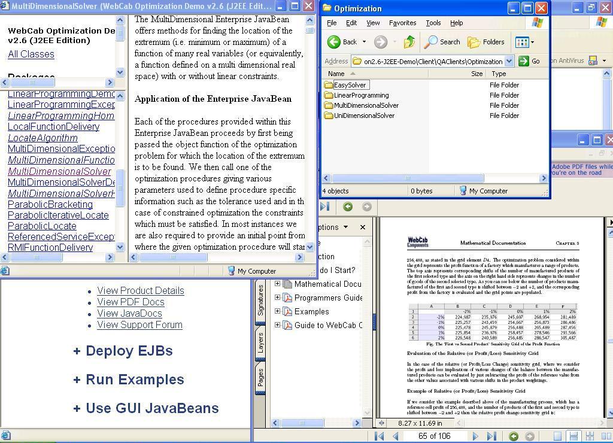Expand the Examples bookmark
Image resolution: width=613 pixels, height=443 pixels.
click(277, 311)
